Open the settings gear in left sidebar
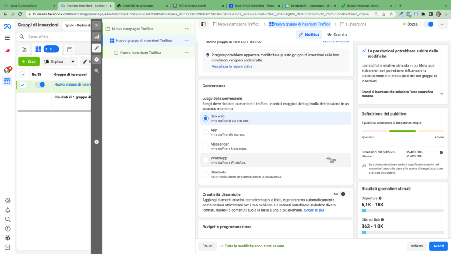 tap(7, 201)
